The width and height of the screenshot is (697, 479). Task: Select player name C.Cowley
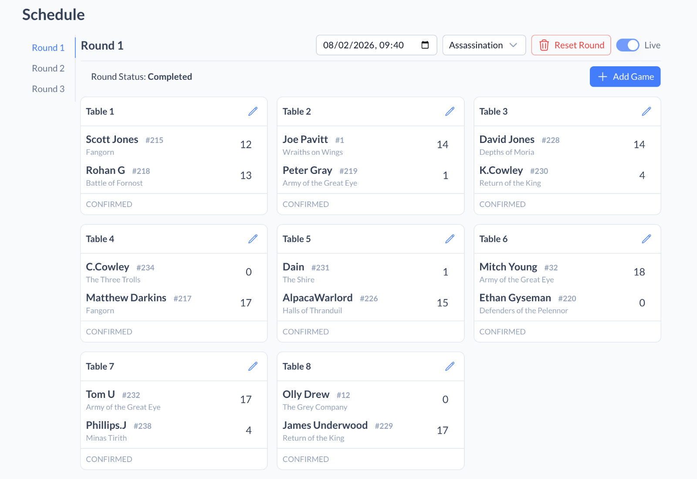(108, 267)
